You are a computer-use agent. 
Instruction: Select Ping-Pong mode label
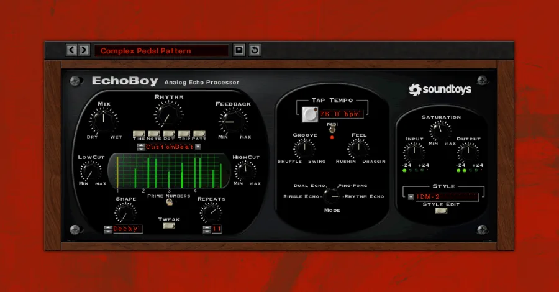352,185
